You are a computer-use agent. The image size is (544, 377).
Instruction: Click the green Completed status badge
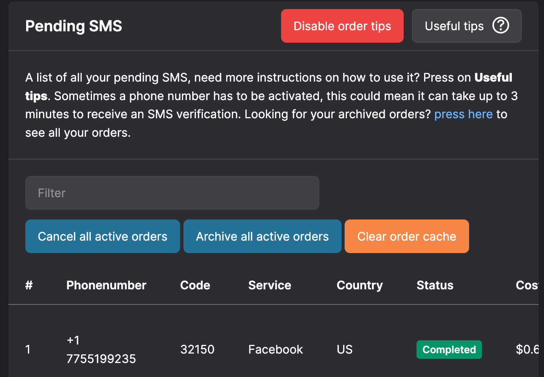pyautogui.click(x=449, y=349)
